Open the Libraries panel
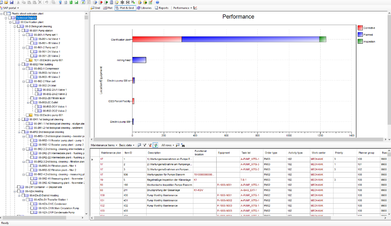The height and width of the screenshot is (226, 391). (x=145, y=8)
